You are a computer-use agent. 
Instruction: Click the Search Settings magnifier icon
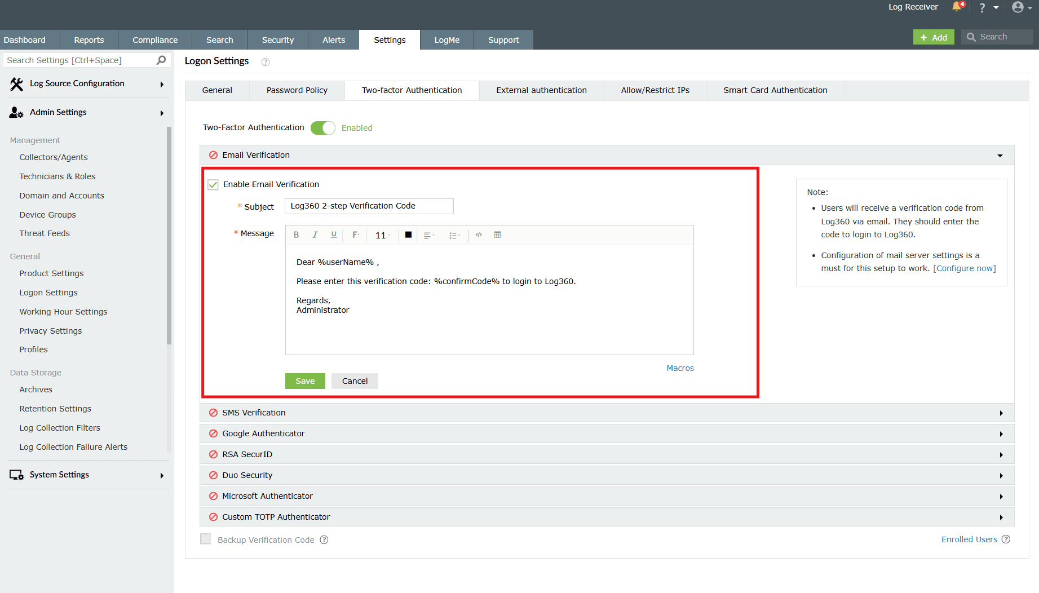click(161, 60)
